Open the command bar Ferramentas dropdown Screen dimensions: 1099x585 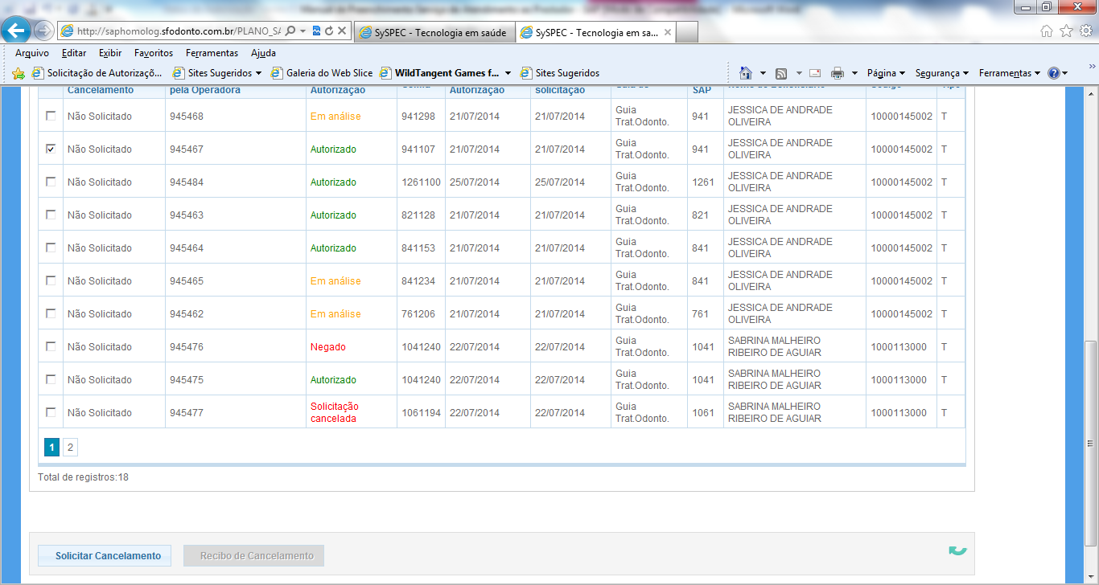coord(1010,73)
